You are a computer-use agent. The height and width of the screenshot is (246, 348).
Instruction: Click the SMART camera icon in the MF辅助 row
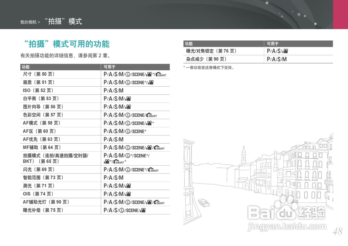pos(159,148)
